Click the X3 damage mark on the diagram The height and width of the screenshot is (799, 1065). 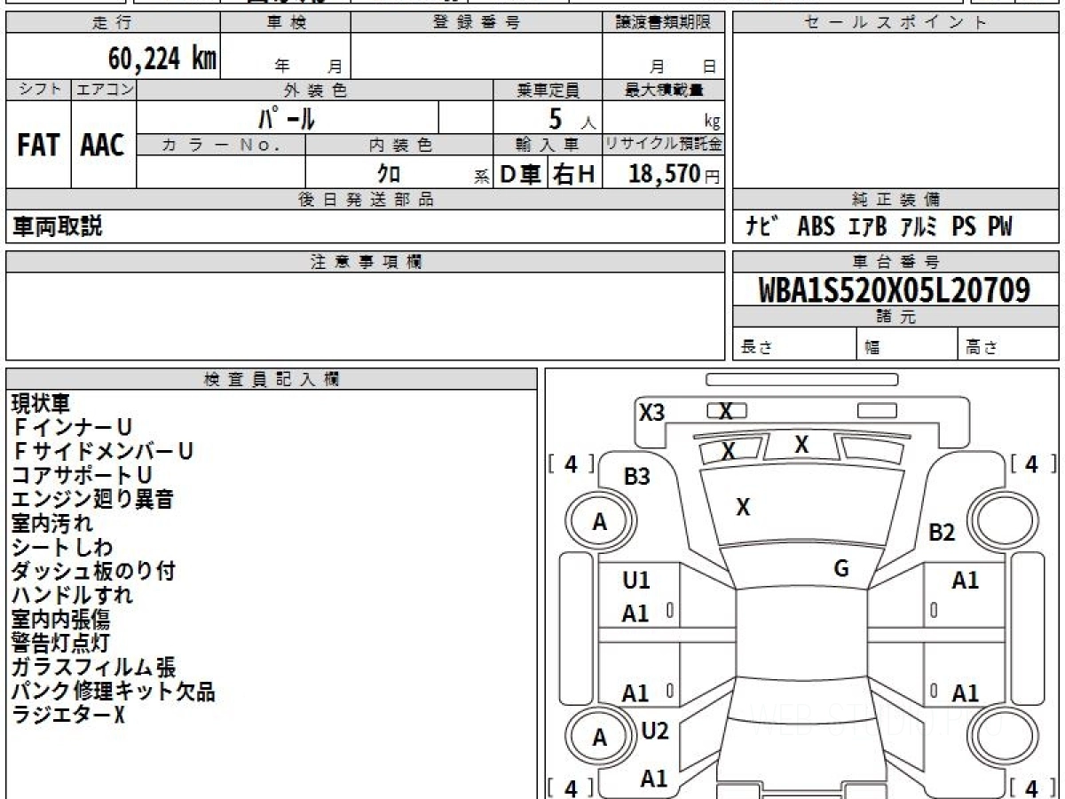pos(652,412)
